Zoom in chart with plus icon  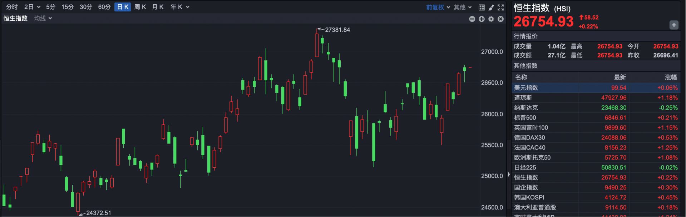point(482,19)
